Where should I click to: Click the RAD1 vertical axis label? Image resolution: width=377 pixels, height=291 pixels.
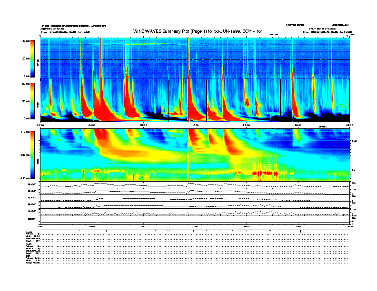(38, 104)
